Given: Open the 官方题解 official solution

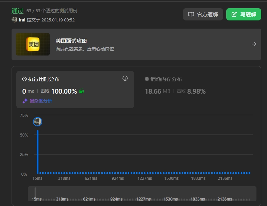Looking at the screenshot, I should click(203, 14).
